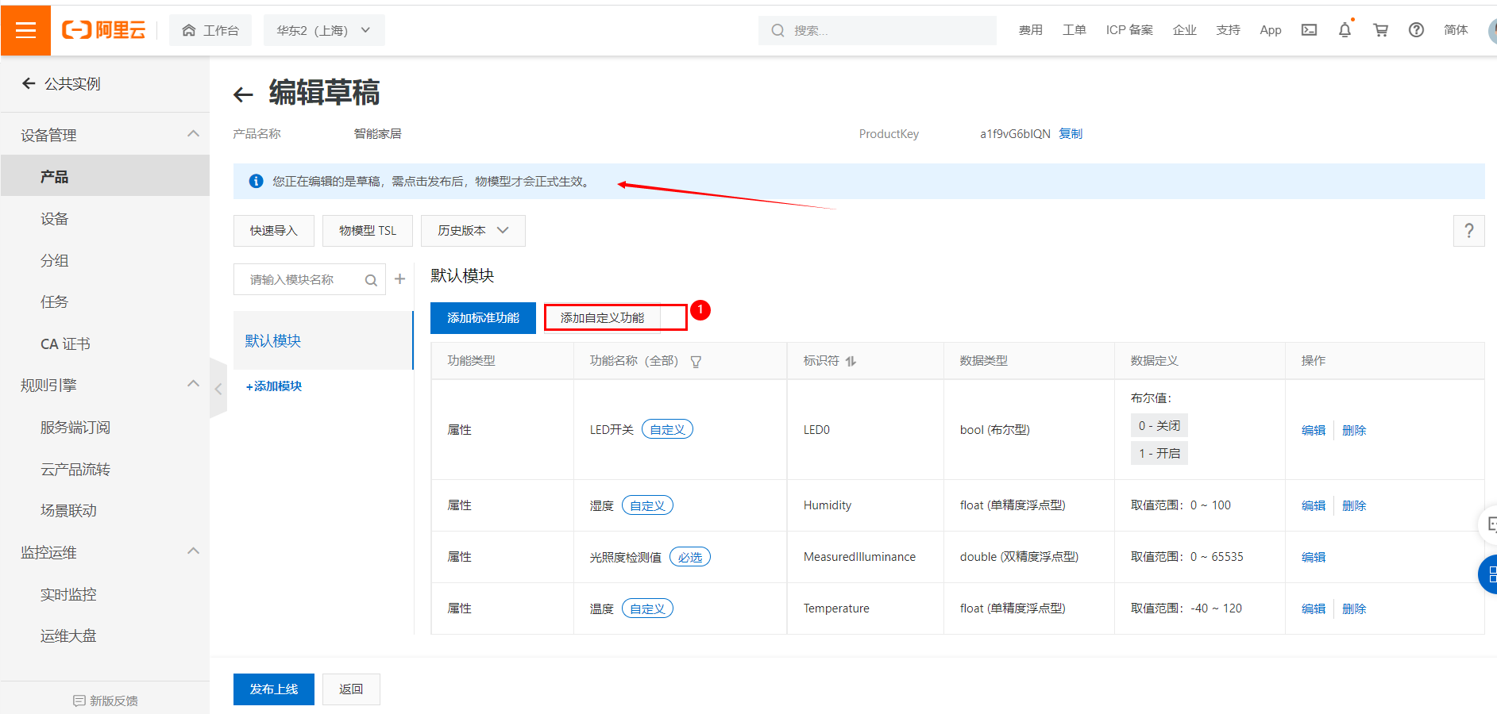The image size is (1497, 714).
Task: Click the top search input field
Action: (878, 30)
